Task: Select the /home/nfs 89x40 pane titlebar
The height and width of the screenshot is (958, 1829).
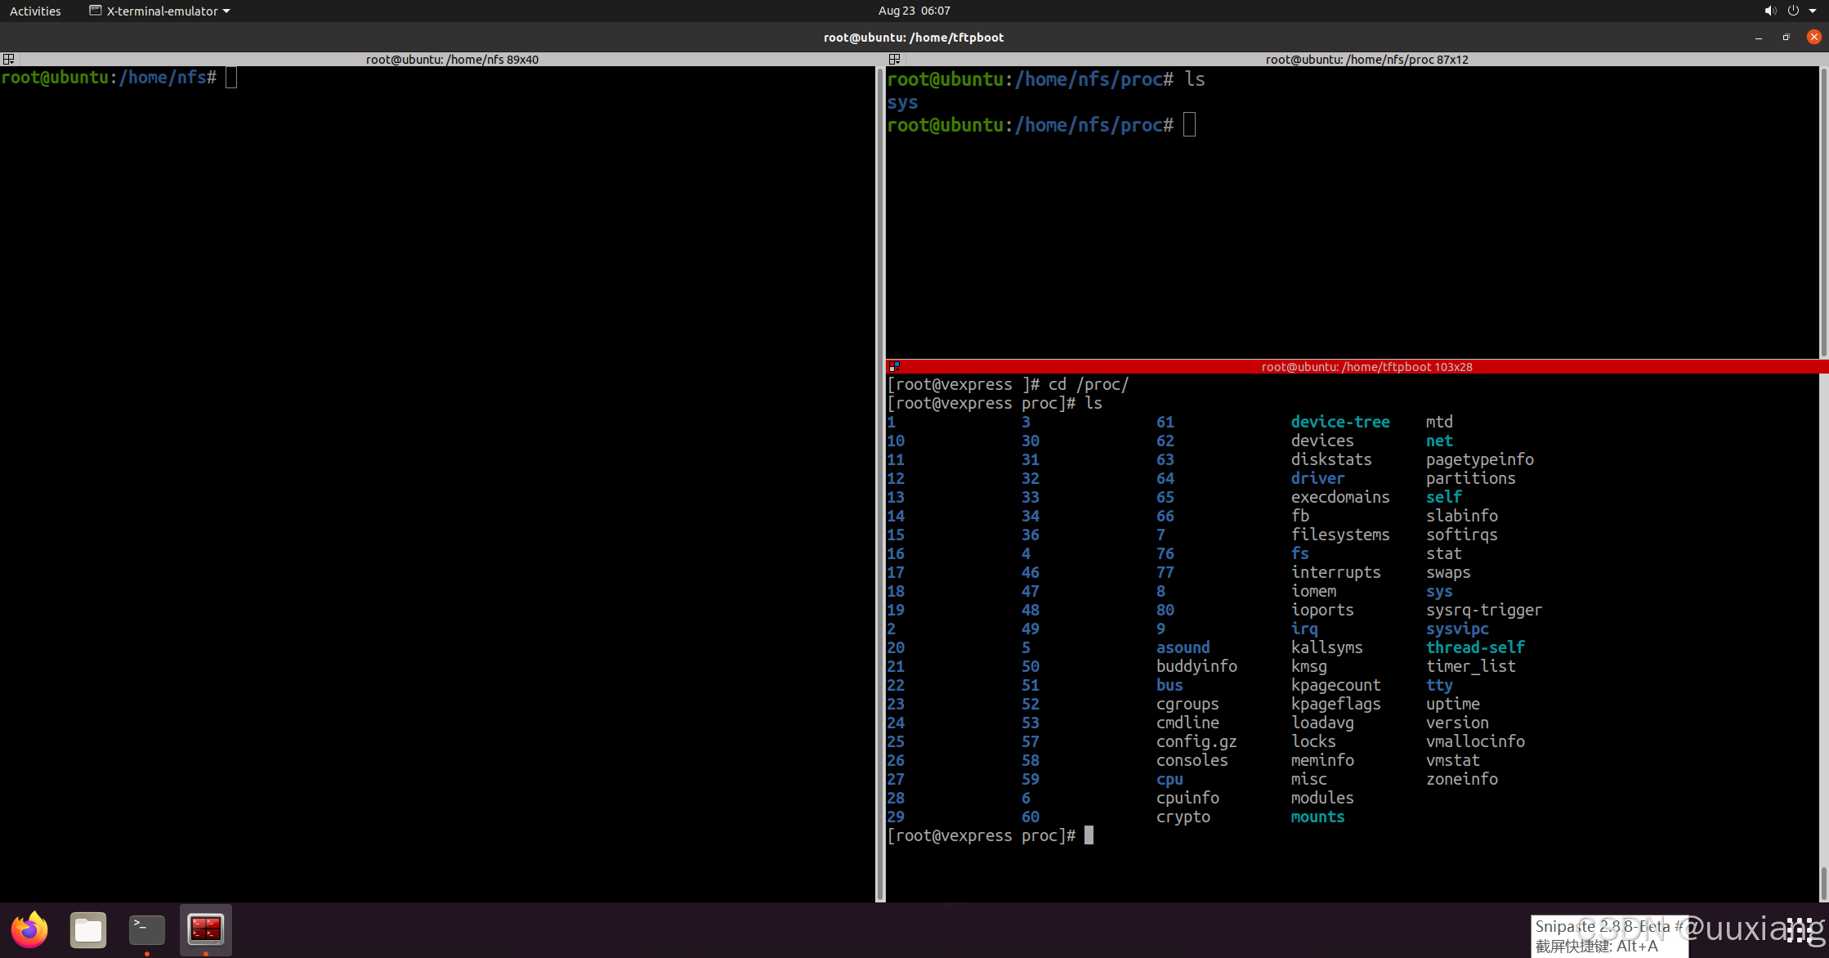Action: coord(452,59)
